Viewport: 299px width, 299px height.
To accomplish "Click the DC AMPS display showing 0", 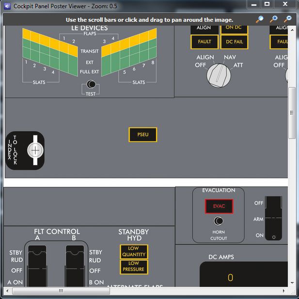I will (x=244, y=274).
